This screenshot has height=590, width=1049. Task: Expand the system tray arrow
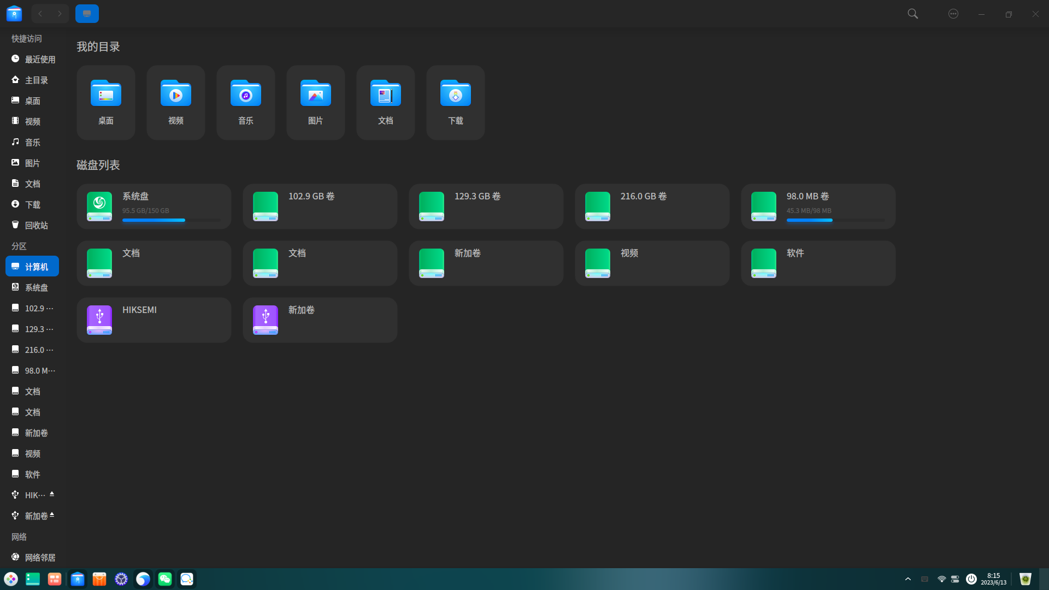coord(908,579)
